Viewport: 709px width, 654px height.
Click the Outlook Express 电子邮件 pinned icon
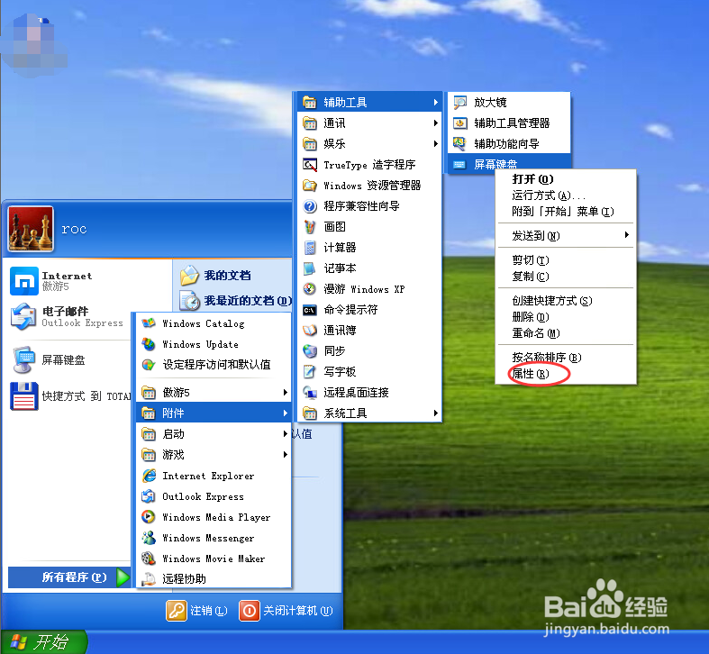click(x=23, y=316)
